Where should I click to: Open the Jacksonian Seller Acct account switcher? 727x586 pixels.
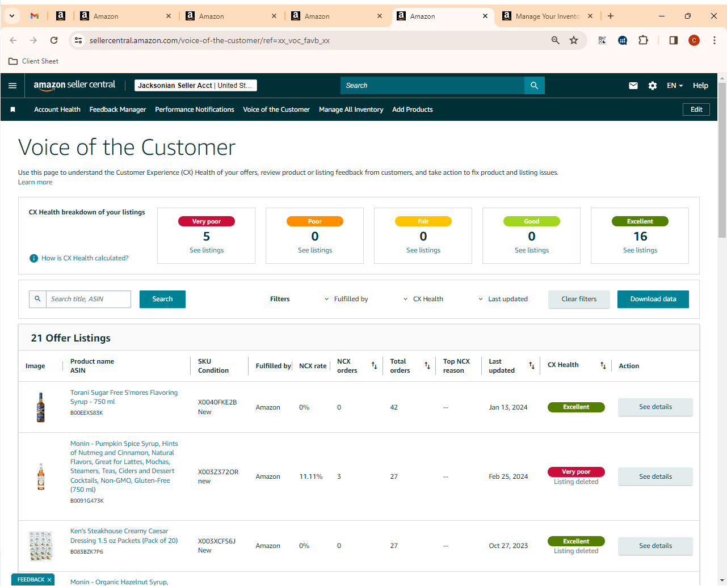click(196, 86)
